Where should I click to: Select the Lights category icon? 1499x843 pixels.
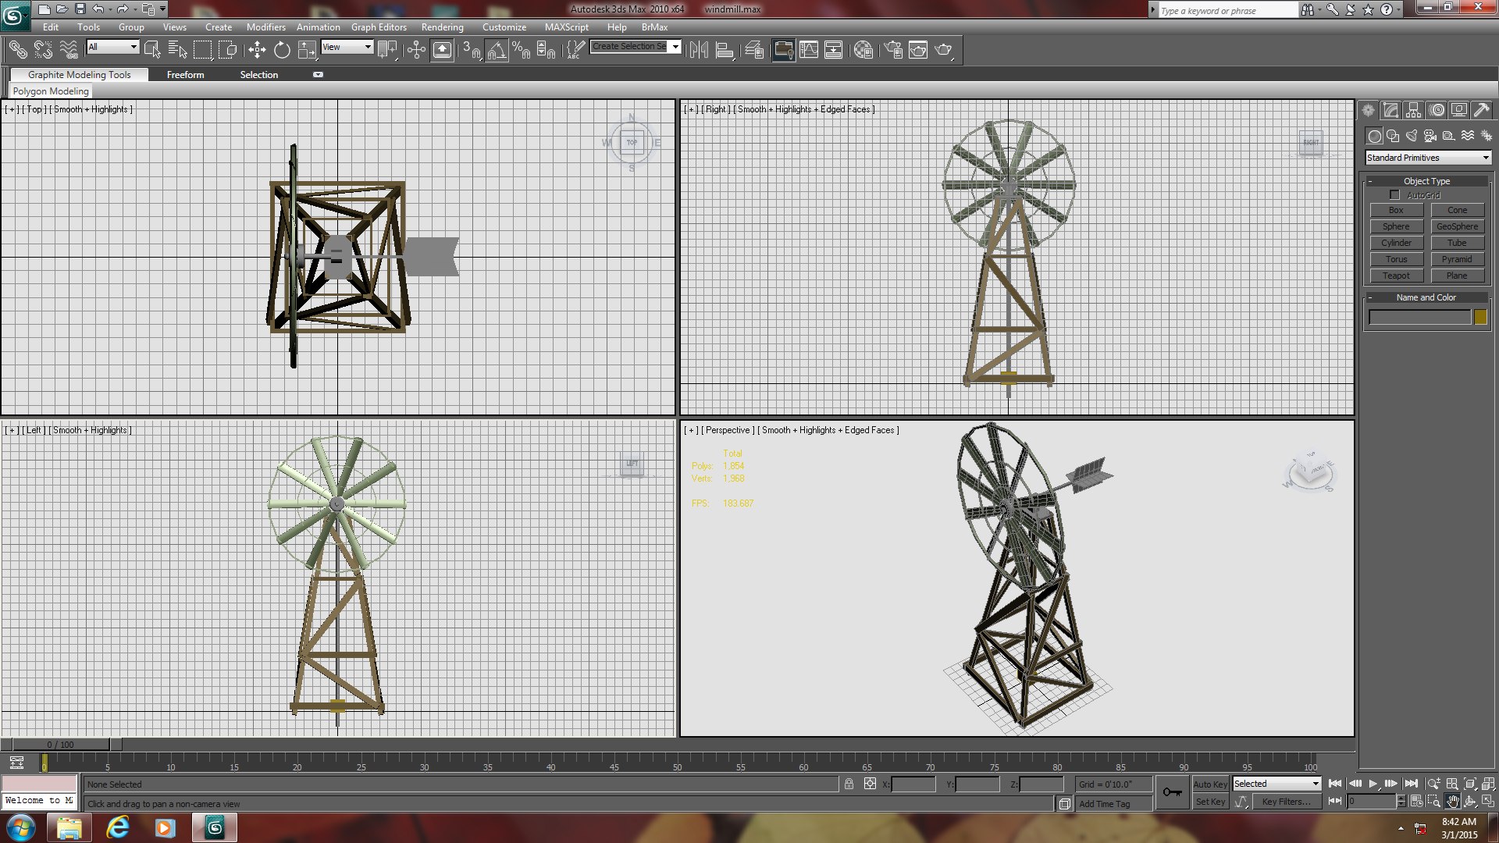pos(1412,136)
